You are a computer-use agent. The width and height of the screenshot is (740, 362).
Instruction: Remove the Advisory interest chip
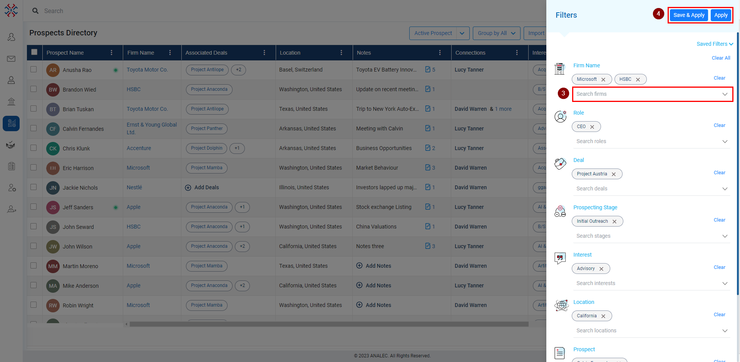601,269
